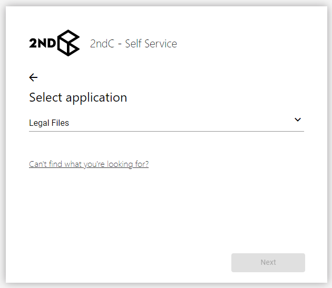Follow the underlined help link

89,164
